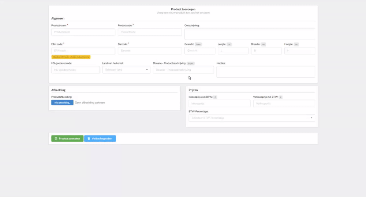366x197 pixels.
Task: Click the green Product aanmaken button
Action: [x=67, y=138]
